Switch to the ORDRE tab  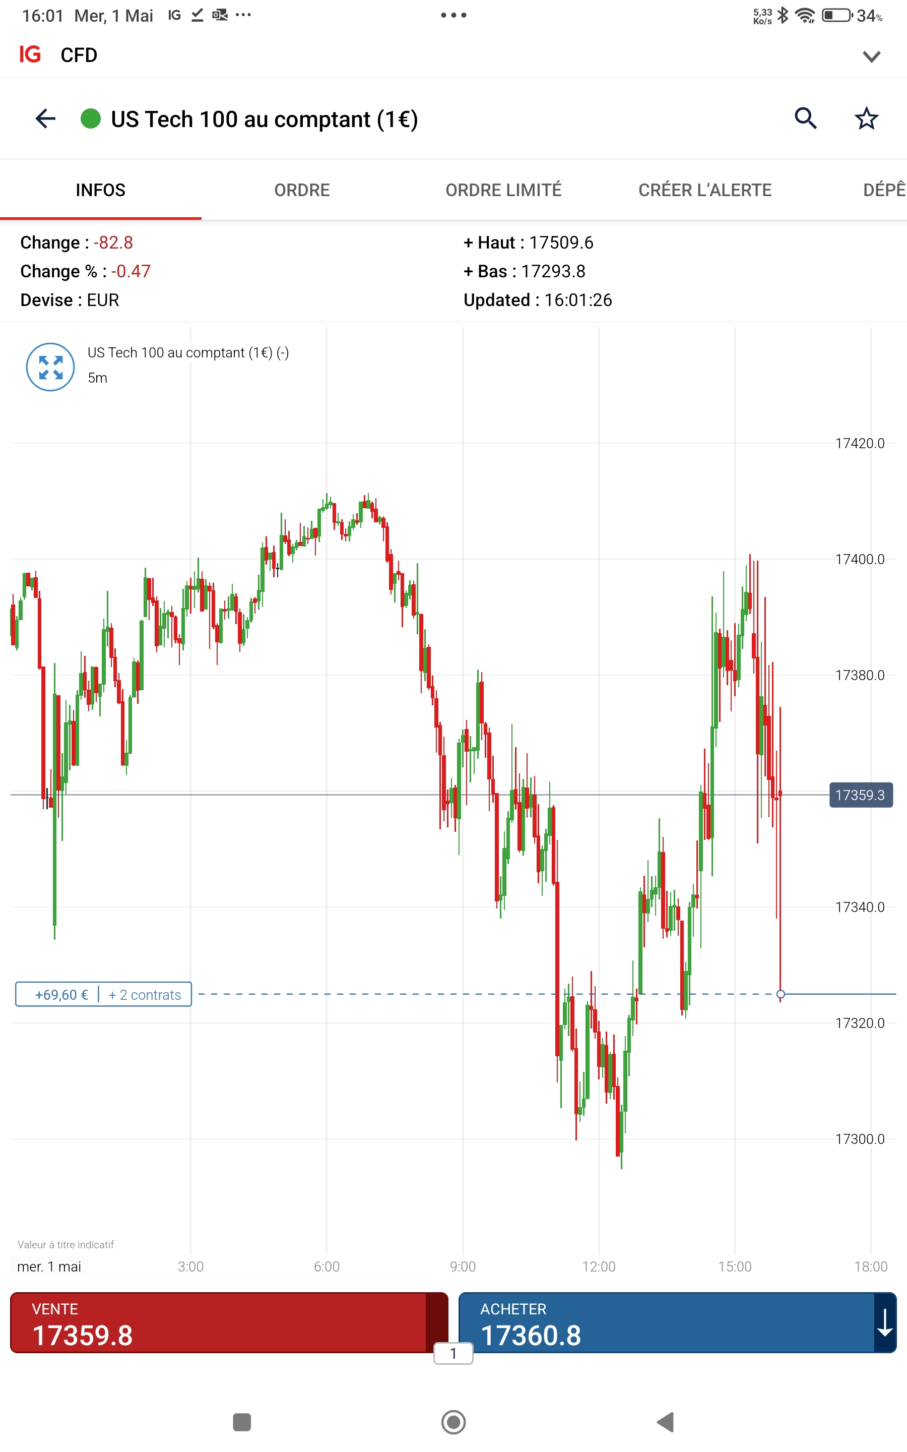coord(302,190)
